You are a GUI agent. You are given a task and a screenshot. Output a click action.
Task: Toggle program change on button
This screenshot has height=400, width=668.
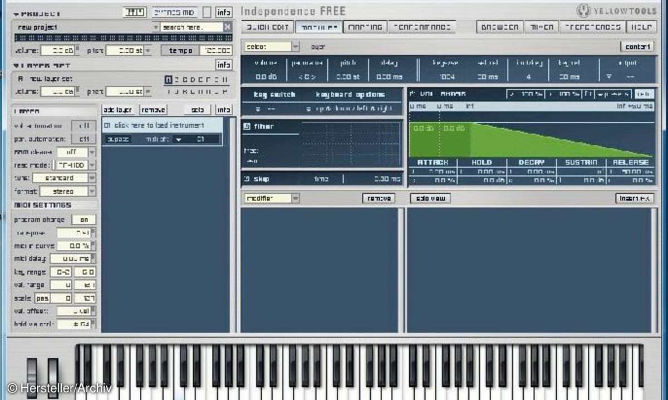[x=83, y=220]
